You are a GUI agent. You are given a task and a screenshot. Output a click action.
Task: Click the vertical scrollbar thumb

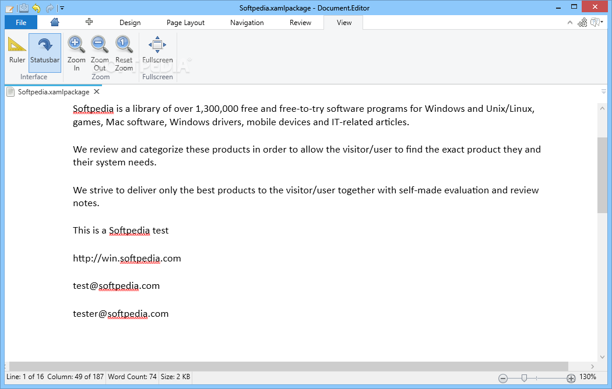click(x=602, y=175)
